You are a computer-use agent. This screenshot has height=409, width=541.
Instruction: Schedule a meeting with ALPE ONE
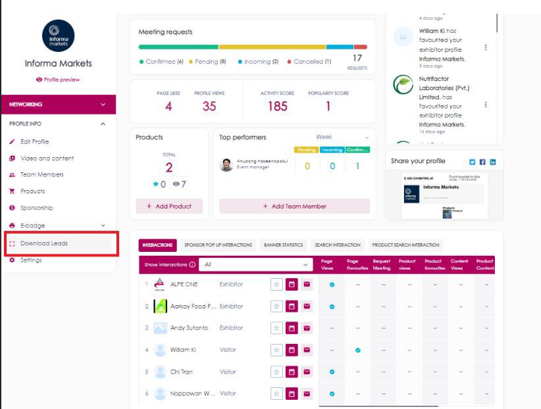click(x=292, y=285)
